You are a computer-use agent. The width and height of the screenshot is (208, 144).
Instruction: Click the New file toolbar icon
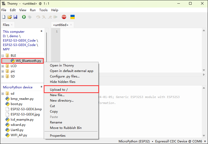click(x=4, y=17)
